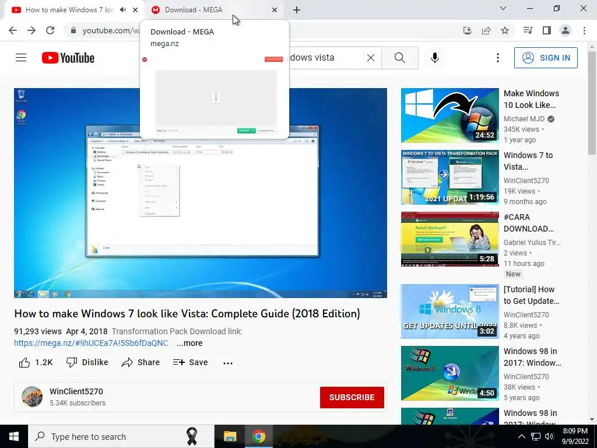The height and width of the screenshot is (448, 597).
Task: Go to YouTube home via the logo
Action: click(68, 58)
